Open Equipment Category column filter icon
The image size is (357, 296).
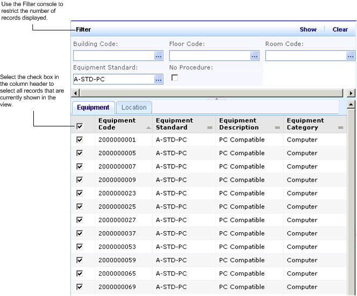[341, 128]
